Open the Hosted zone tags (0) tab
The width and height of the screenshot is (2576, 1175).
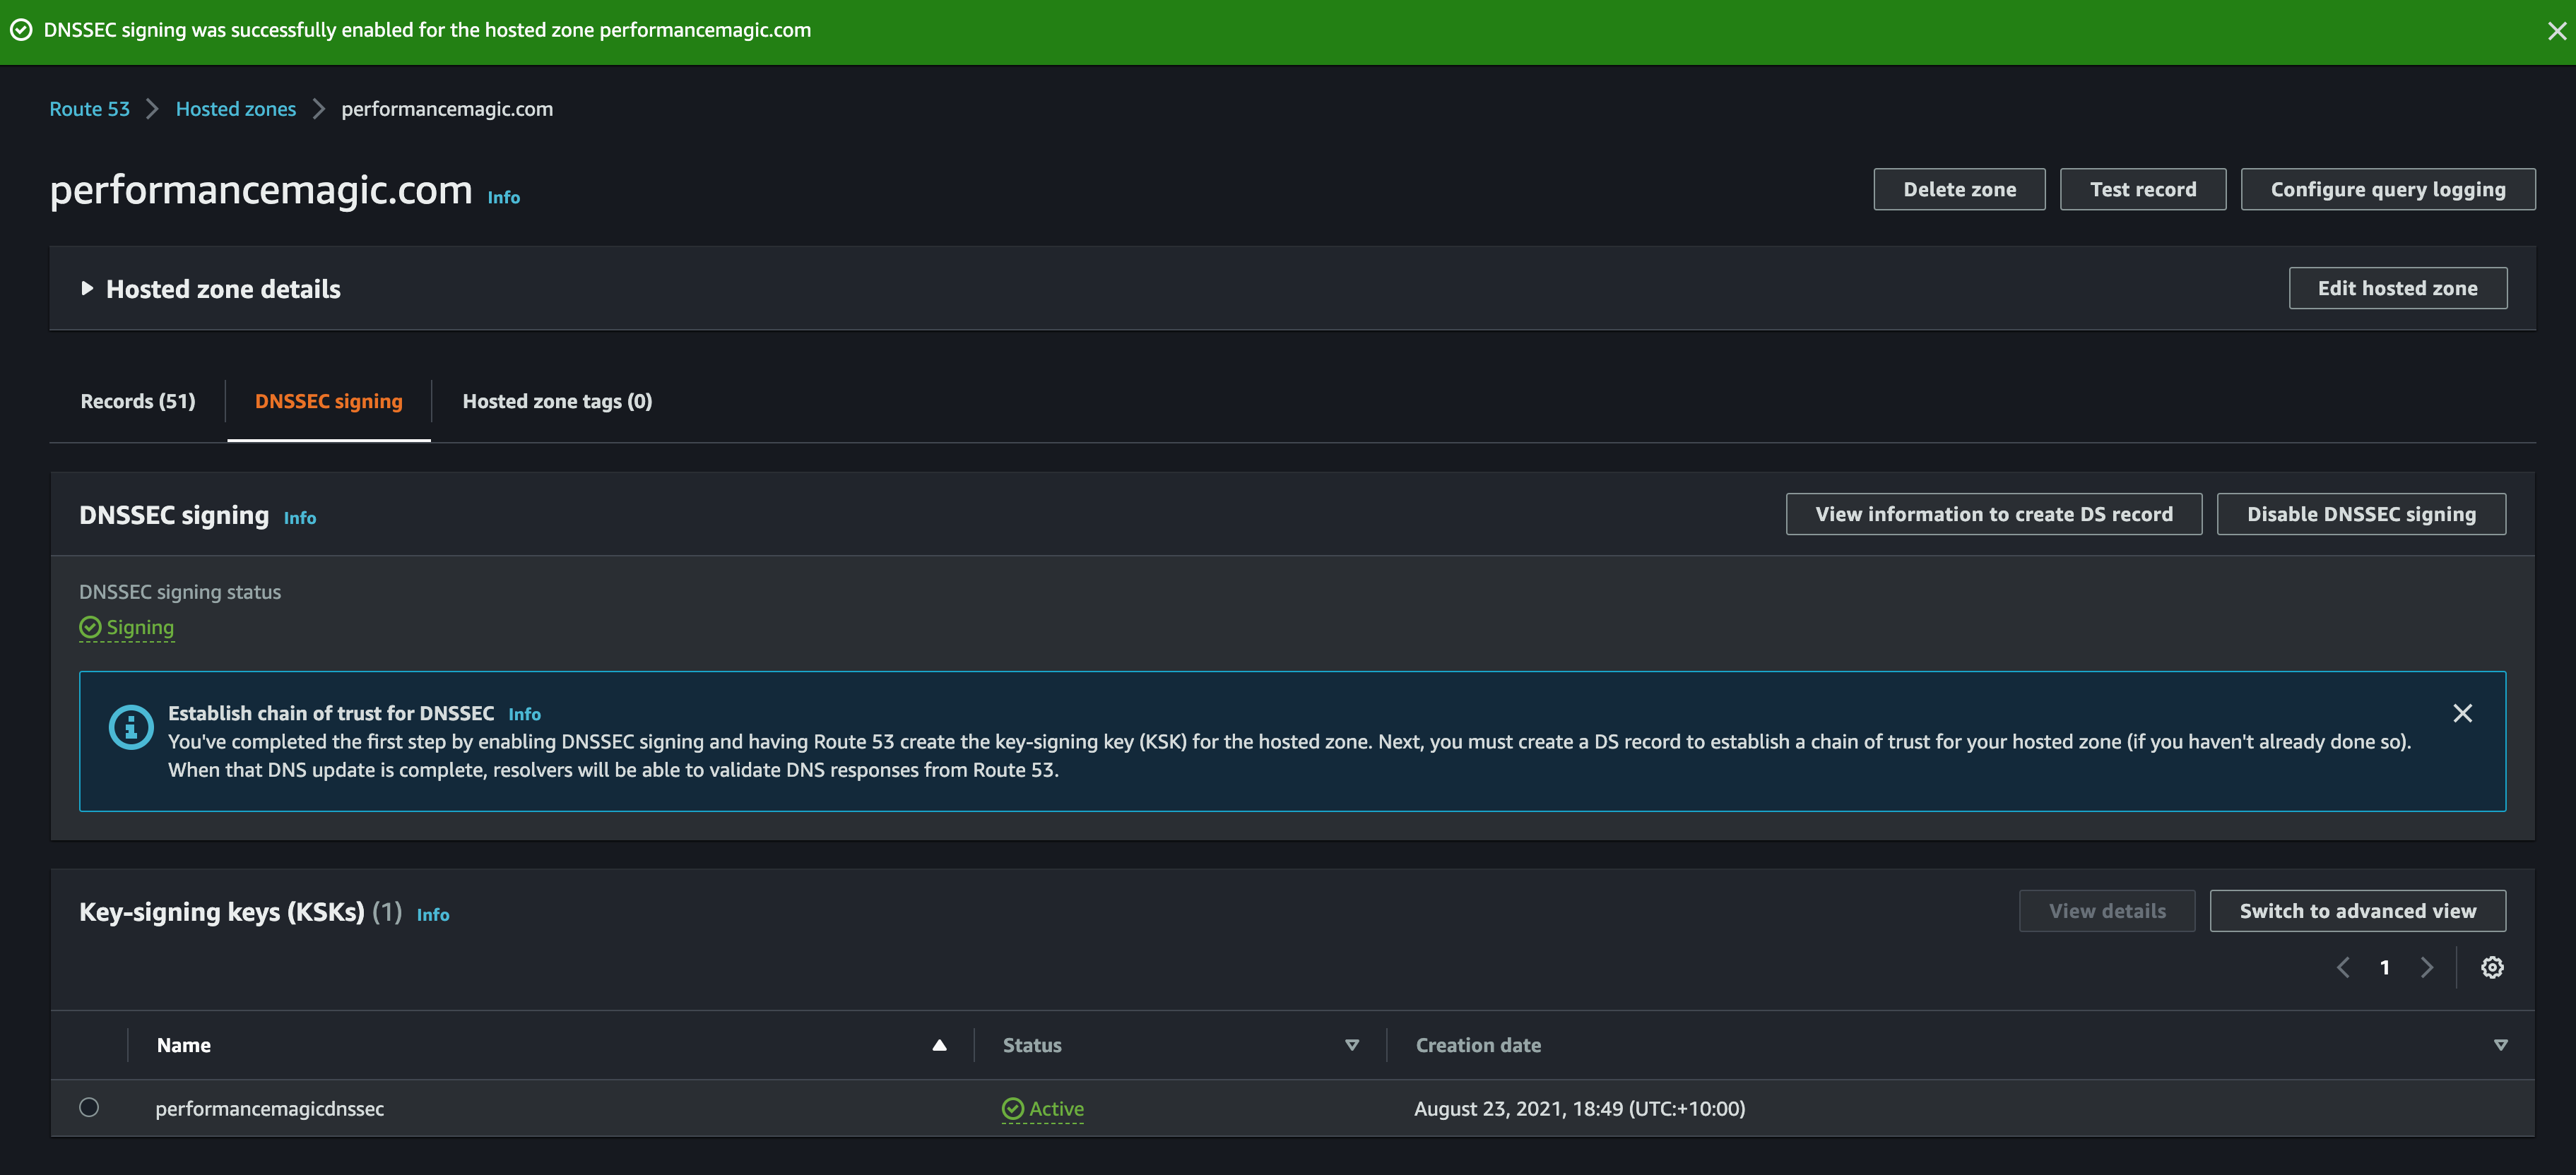tap(557, 402)
